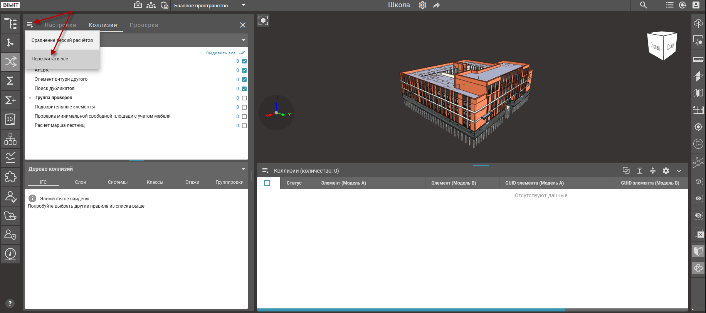The height and width of the screenshot is (313, 706).
Task: Tick the select-all checkbox in collisions table header
Action: tap(267, 183)
